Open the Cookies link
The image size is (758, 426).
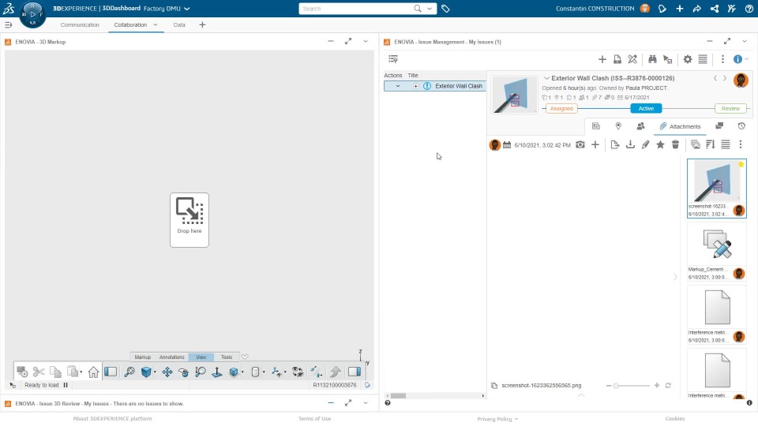[x=675, y=419]
